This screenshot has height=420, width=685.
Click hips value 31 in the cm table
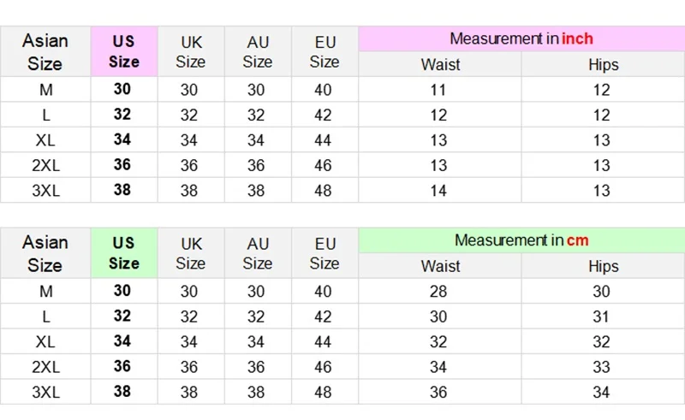[x=602, y=316]
